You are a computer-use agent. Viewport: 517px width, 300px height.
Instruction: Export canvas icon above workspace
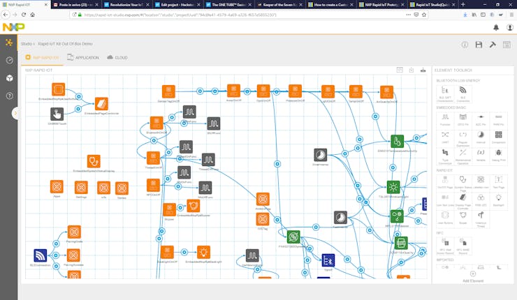[423, 70]
